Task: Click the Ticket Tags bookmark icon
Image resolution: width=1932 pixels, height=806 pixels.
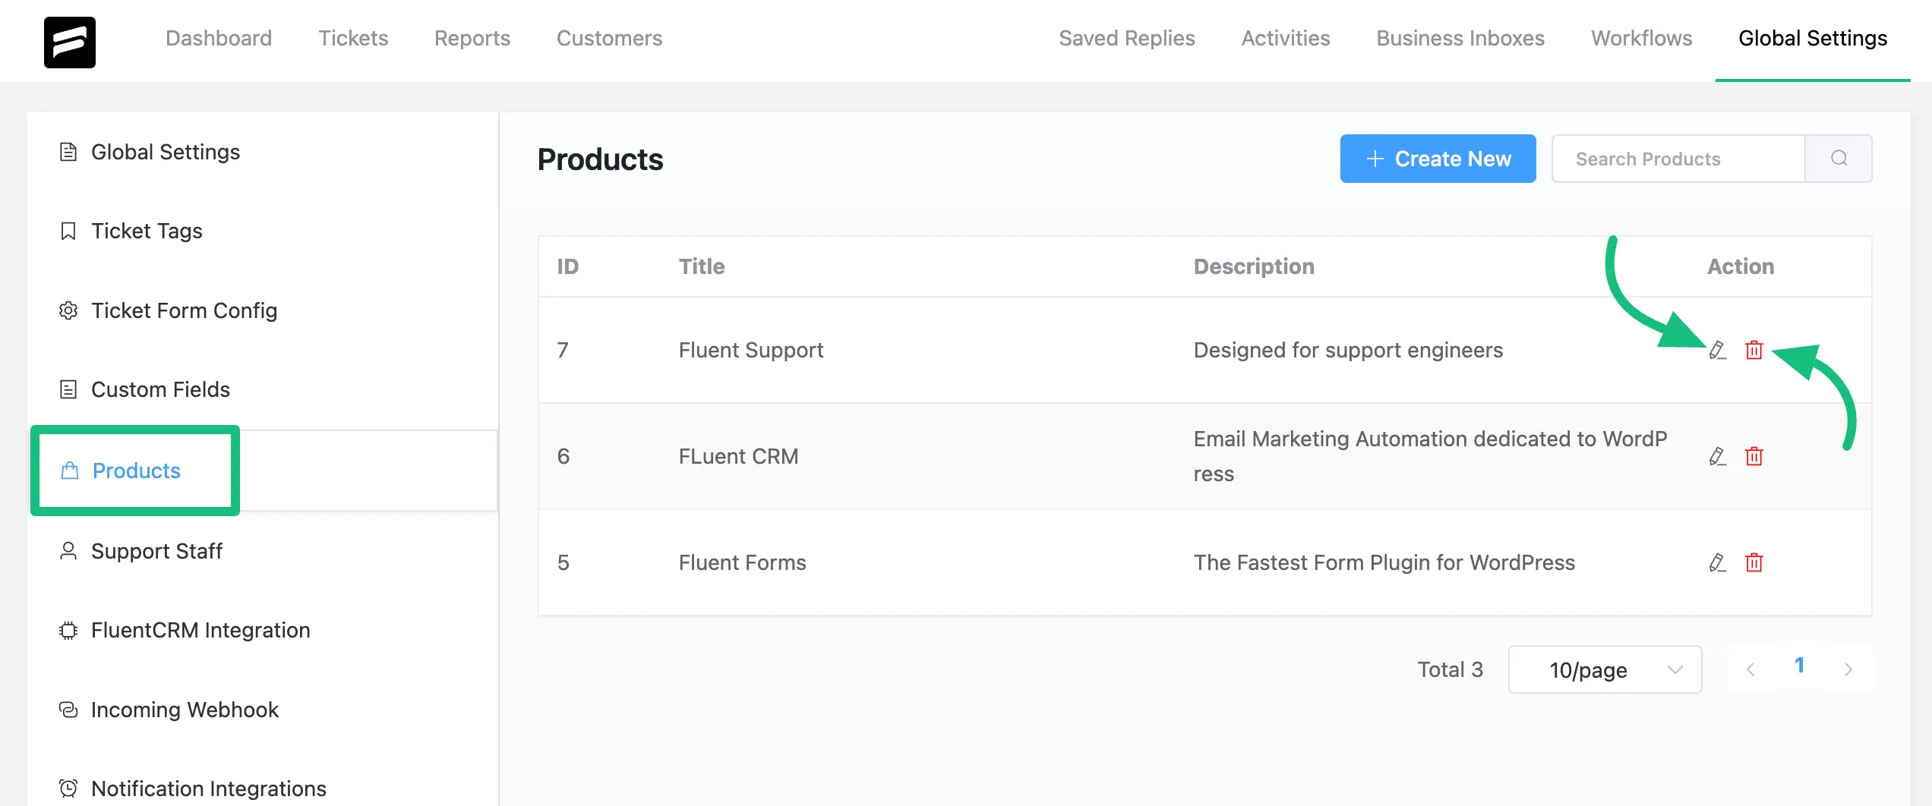Action: point(68,231)
